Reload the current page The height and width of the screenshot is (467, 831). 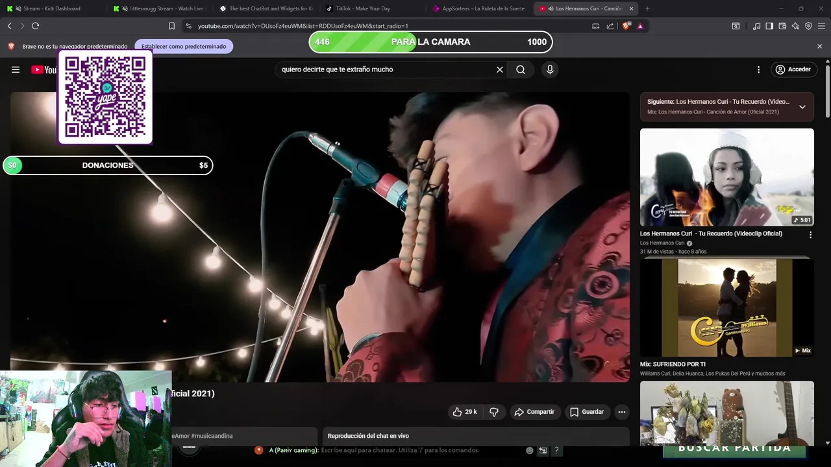coord(35,26)
